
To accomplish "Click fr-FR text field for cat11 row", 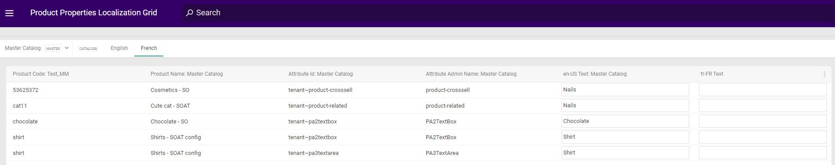I will [x=763, y=105].
